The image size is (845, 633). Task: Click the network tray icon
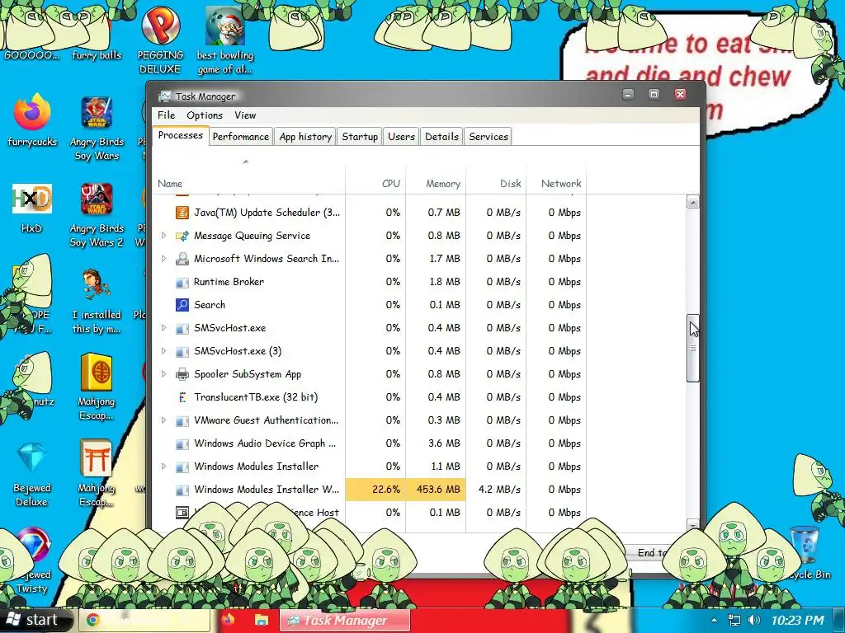734,620
